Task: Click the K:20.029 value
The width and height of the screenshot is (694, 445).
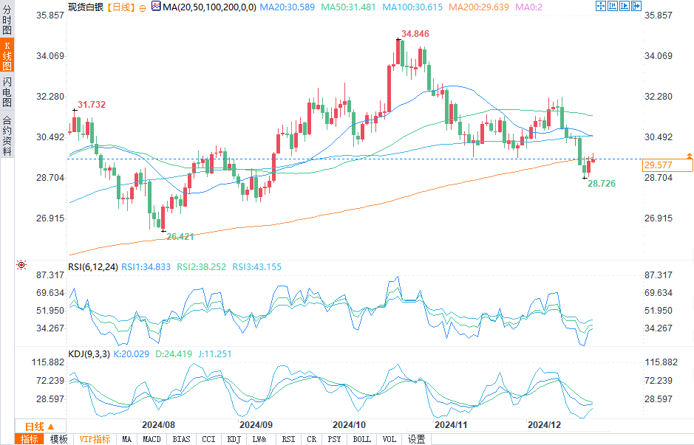Action: [132, 354]
